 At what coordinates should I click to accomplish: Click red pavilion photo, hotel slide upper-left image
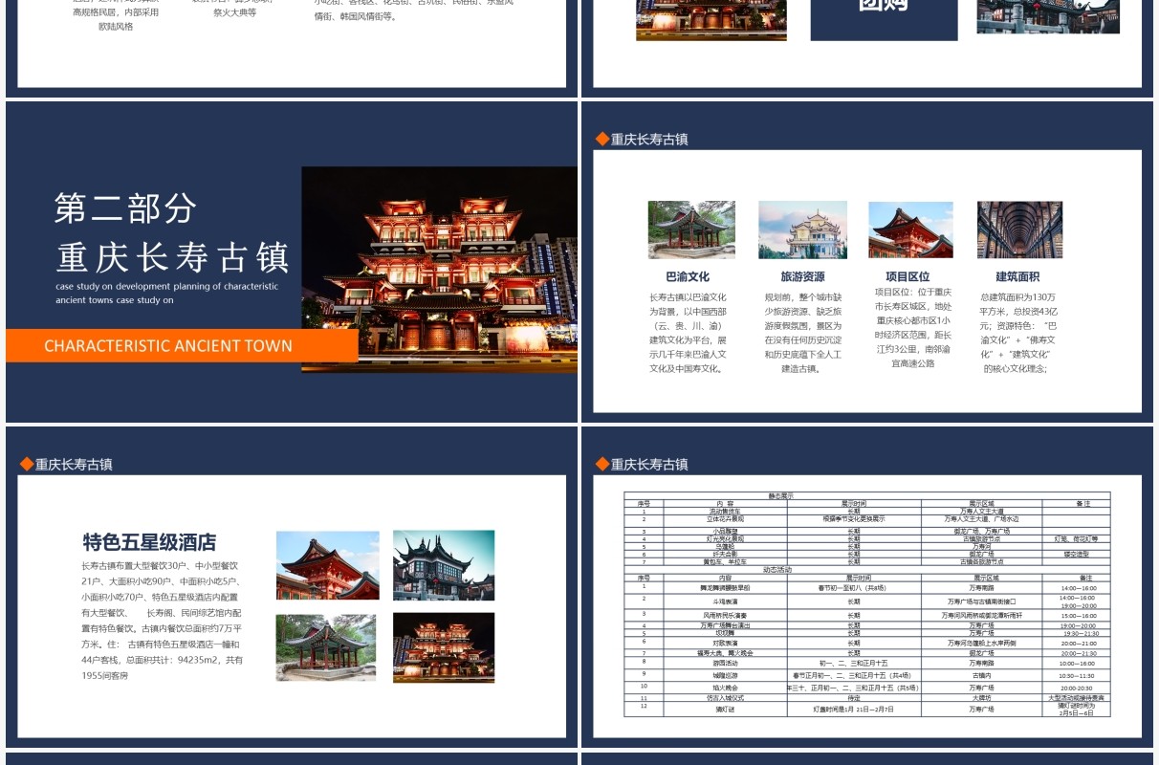tap(327, 565)
